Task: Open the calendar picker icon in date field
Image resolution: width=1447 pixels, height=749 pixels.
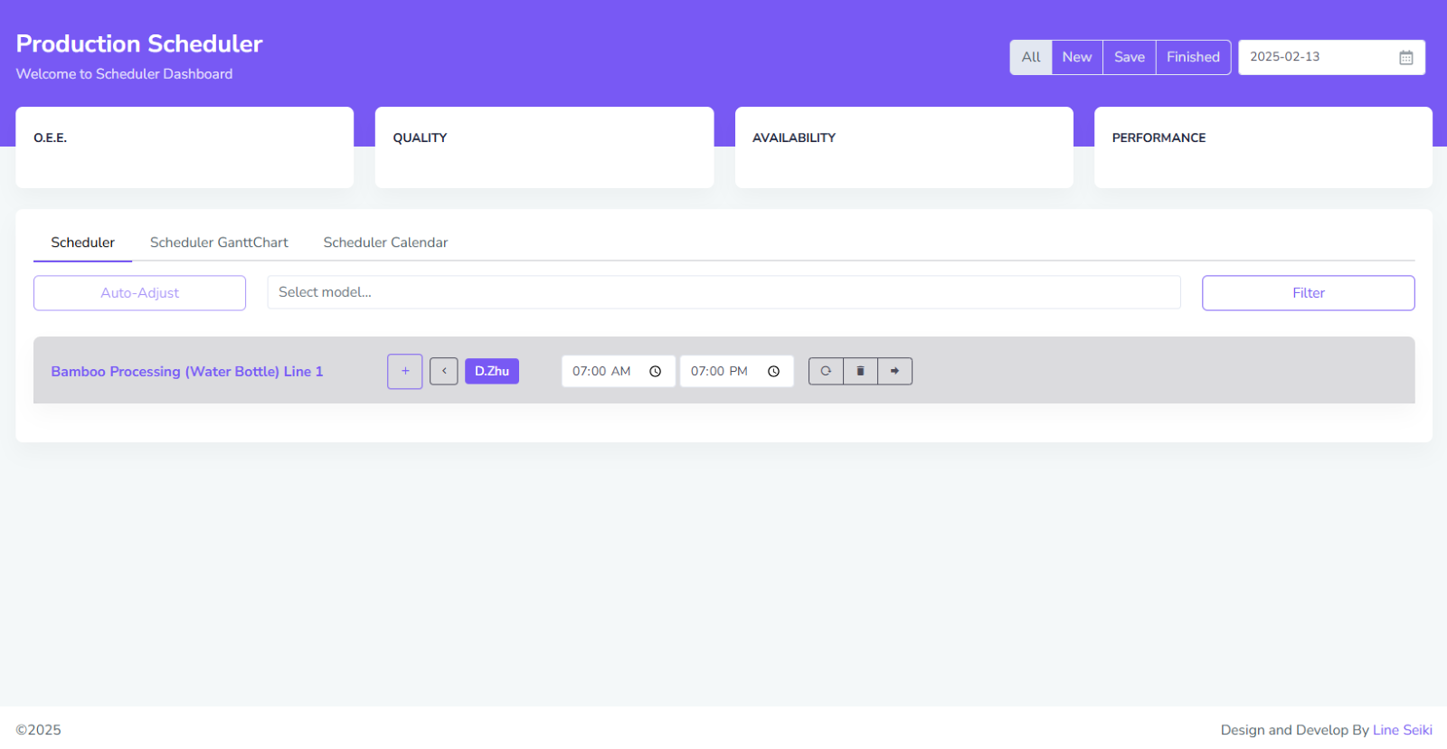Action: coord(1405,57)
